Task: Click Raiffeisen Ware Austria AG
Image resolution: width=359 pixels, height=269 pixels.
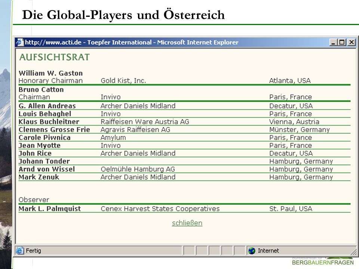Action: [x=145, y=122]
